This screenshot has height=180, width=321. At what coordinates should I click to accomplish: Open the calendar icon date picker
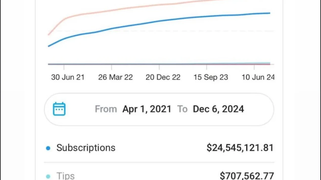59,109
